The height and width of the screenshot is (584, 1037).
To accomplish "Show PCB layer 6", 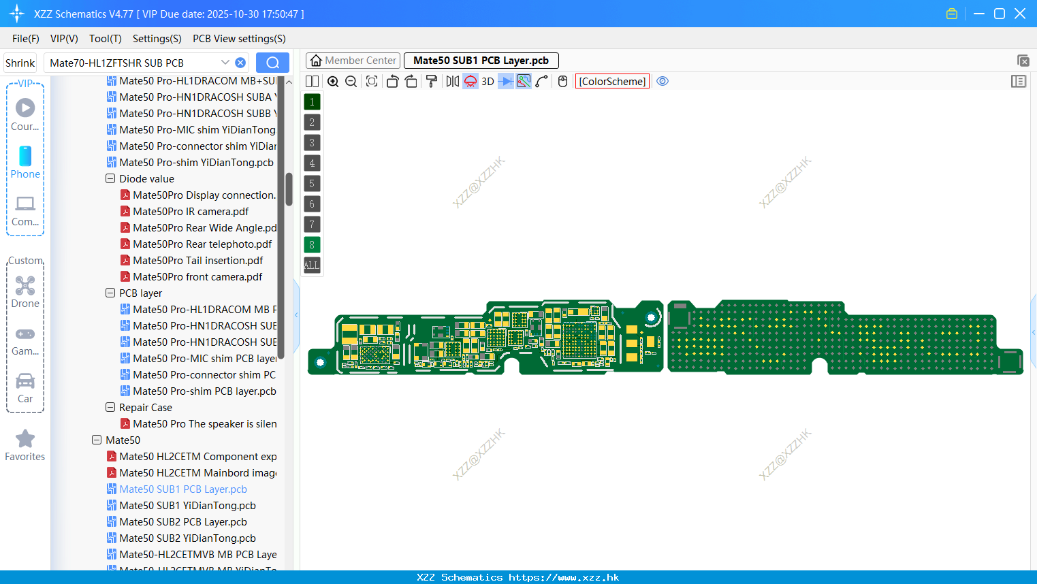I will [x=312, y=204].
